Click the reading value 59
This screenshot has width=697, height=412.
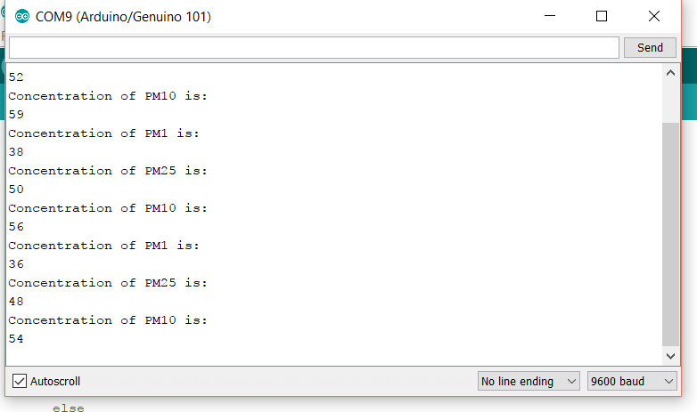(x=16, y=115)
